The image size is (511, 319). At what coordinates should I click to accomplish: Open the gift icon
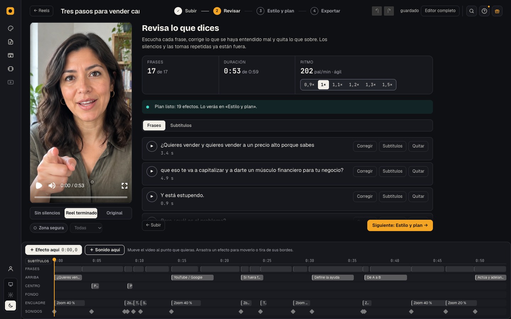point(497,11)
